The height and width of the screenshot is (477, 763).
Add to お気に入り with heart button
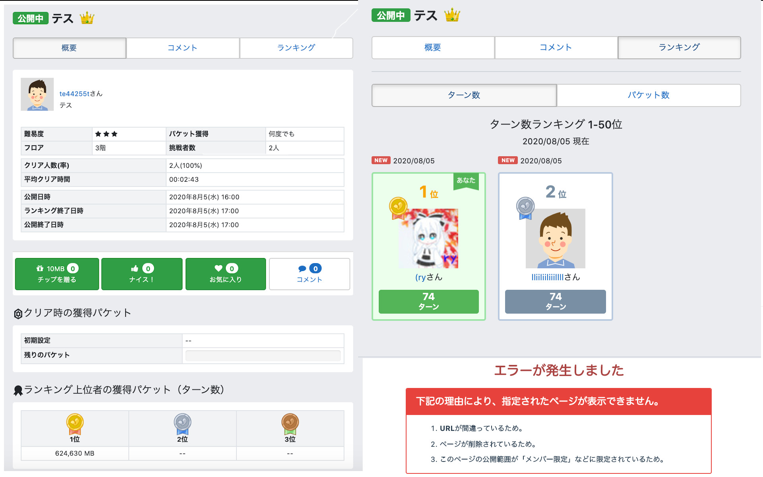(x=225, y=274)
